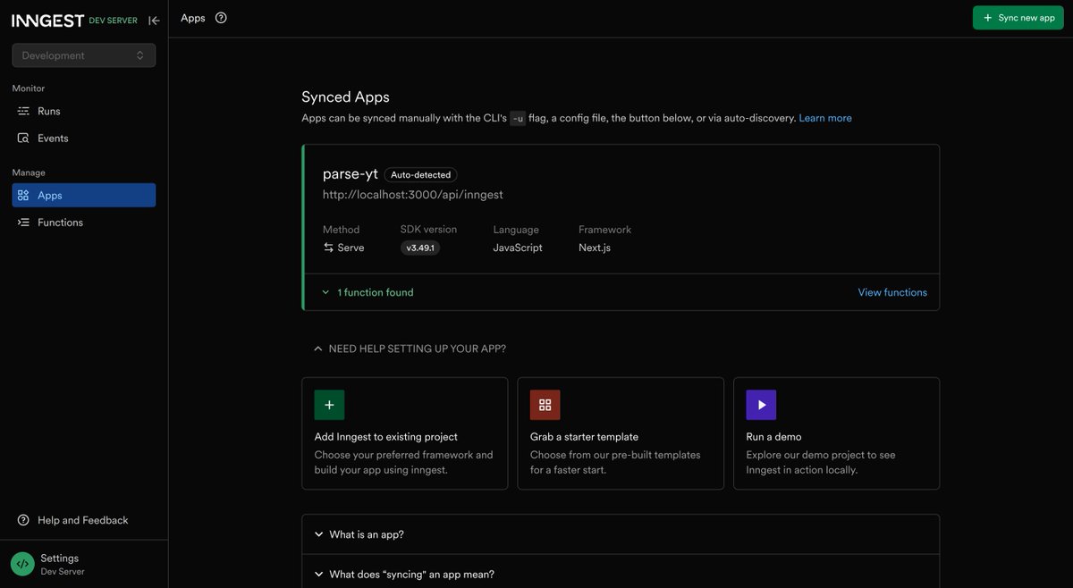Open the View functions link
1073x588 pixels.
click(x=892, y=292)
